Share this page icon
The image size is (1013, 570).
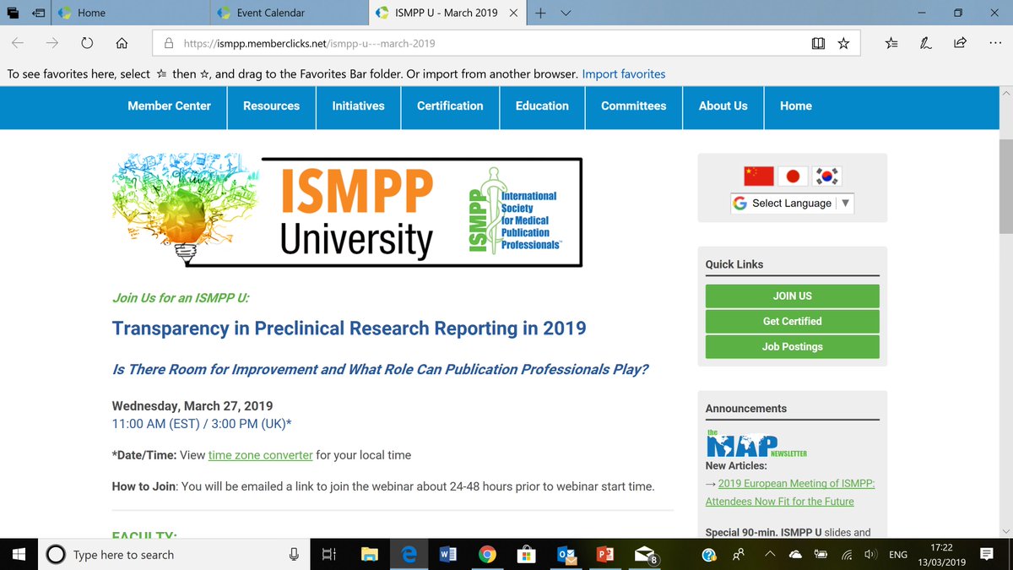[x=960, y=43]
